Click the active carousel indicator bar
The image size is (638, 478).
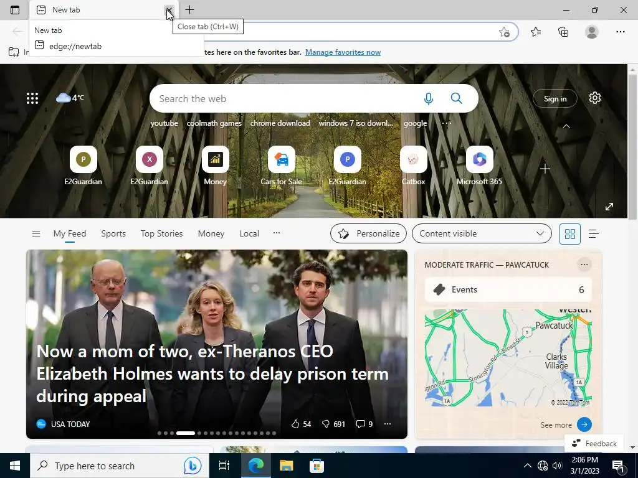(186, 433)
